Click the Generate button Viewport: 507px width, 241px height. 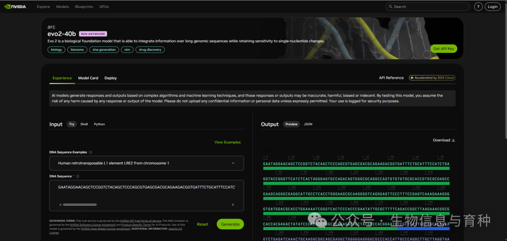point(230,224)
